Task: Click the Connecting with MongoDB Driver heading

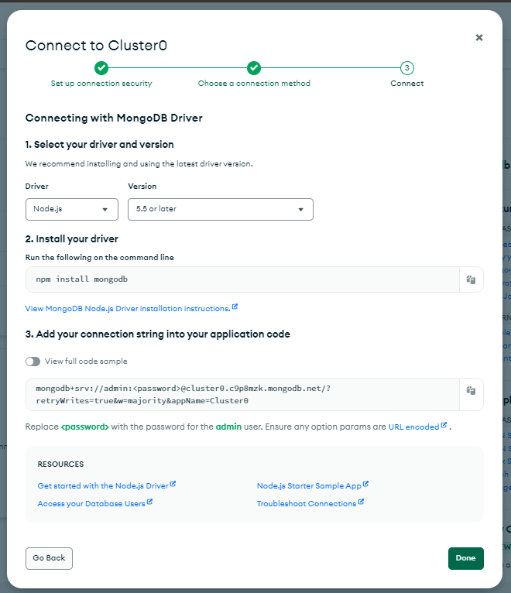Action: (114, 118)
